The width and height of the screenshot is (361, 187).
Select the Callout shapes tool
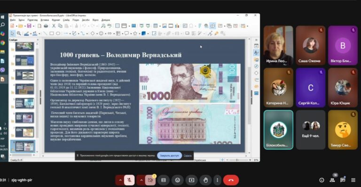click(126, 33)
